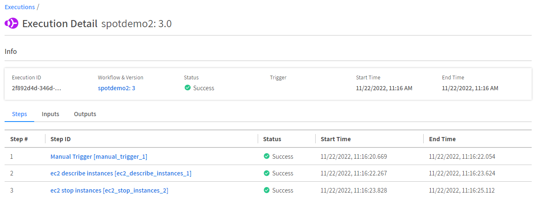Open ec2 describe instances step link
This screenshot has height=198, width=535.
tap(121, 173)
